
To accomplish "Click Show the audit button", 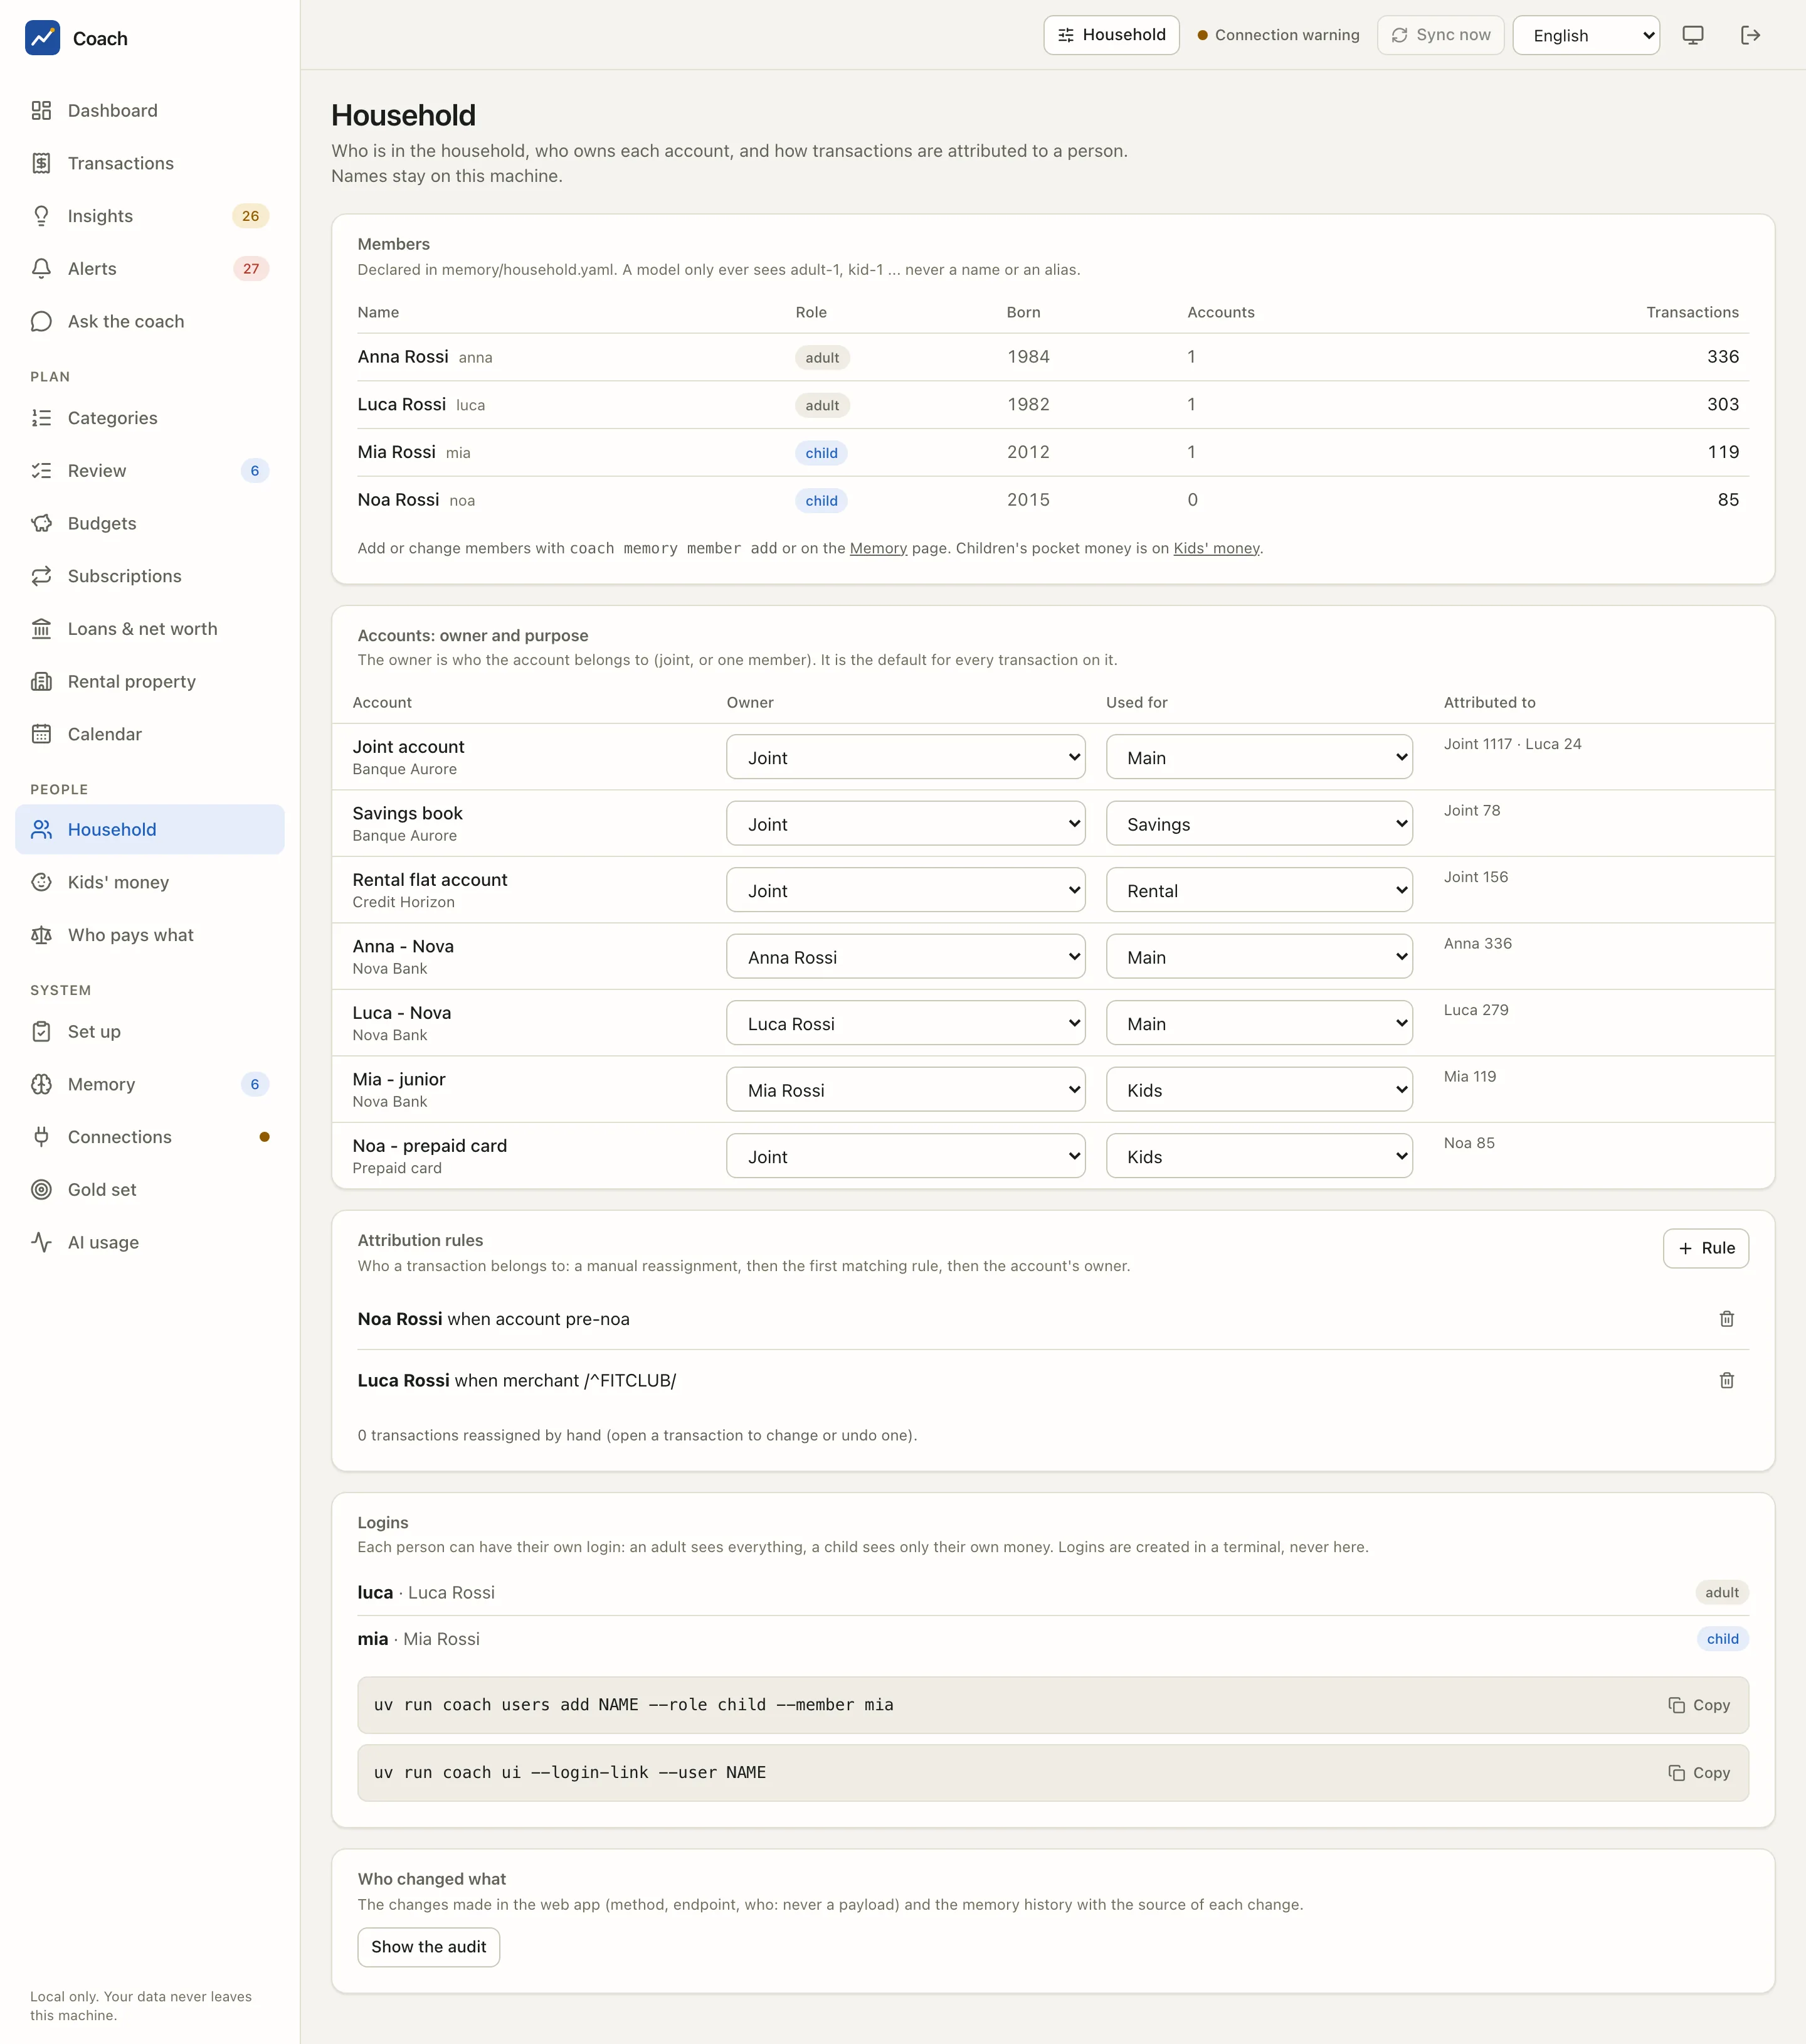I will point(429,1947).
